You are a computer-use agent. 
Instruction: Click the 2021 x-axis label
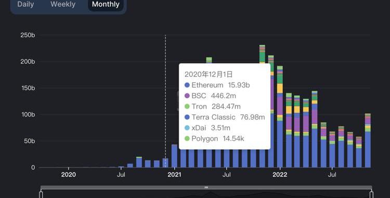click(x=174, y=175)
